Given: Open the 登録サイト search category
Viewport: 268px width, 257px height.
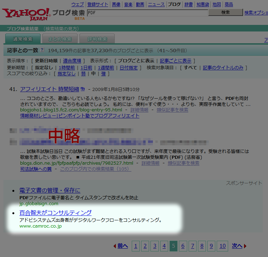Looking at the screenshot, I should [97, 4].
